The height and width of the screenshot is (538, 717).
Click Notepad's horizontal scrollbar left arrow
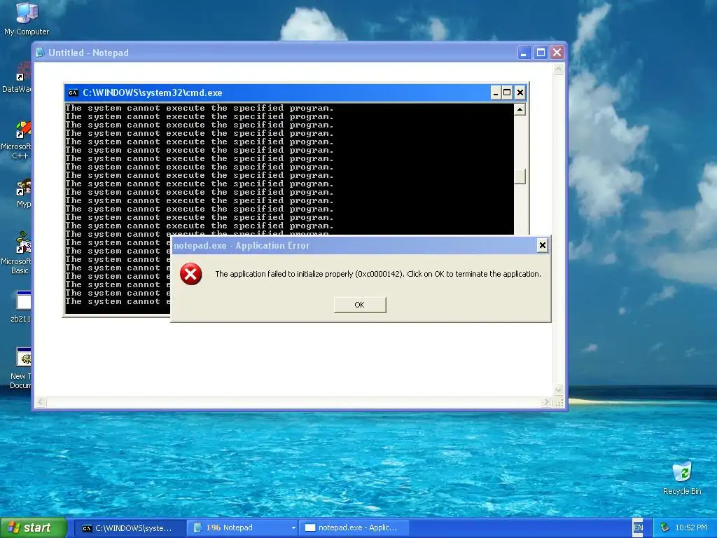pos(40,402)
